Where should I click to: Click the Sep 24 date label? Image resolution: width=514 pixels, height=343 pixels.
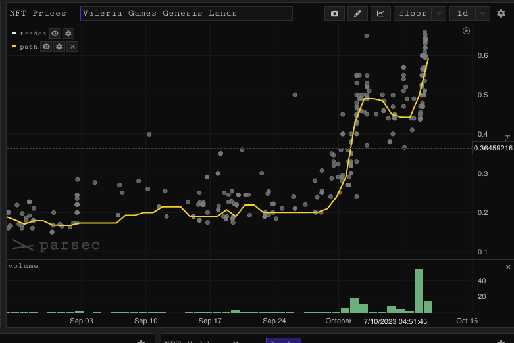click(274, 321)
